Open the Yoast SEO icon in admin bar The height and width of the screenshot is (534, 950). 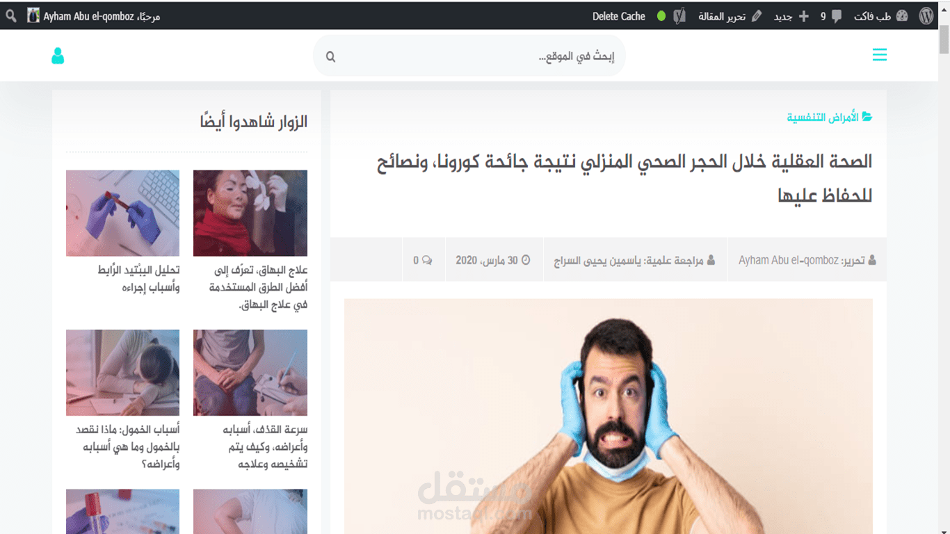pyautogui.click(x=679, y=16)
